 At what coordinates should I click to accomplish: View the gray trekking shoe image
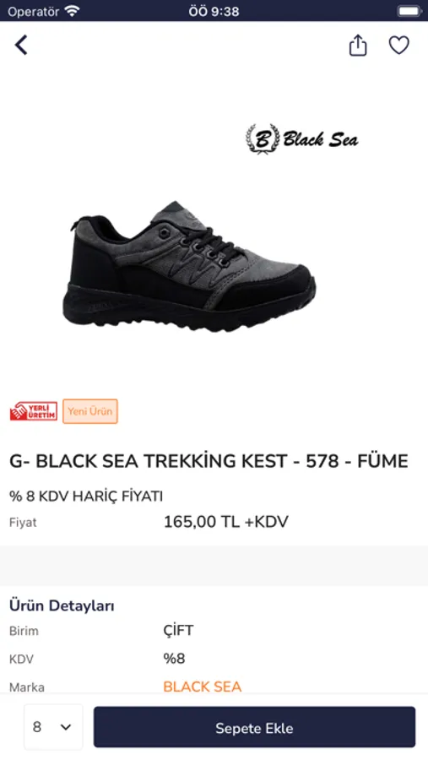(189, 267)
